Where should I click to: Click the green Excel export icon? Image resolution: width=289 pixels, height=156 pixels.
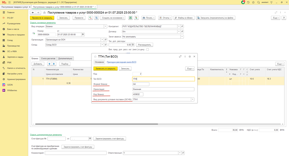click(130, 18)
